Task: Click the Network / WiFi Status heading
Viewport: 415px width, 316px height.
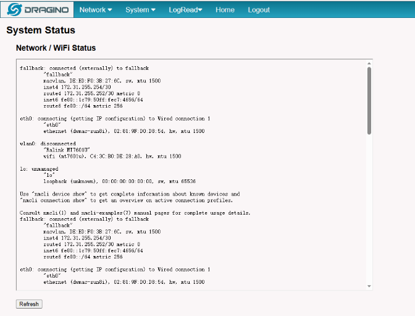Action: click(x=56, y=48)
